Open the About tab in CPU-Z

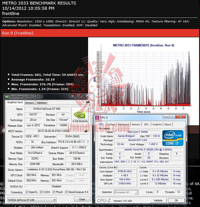pos(168,124)
